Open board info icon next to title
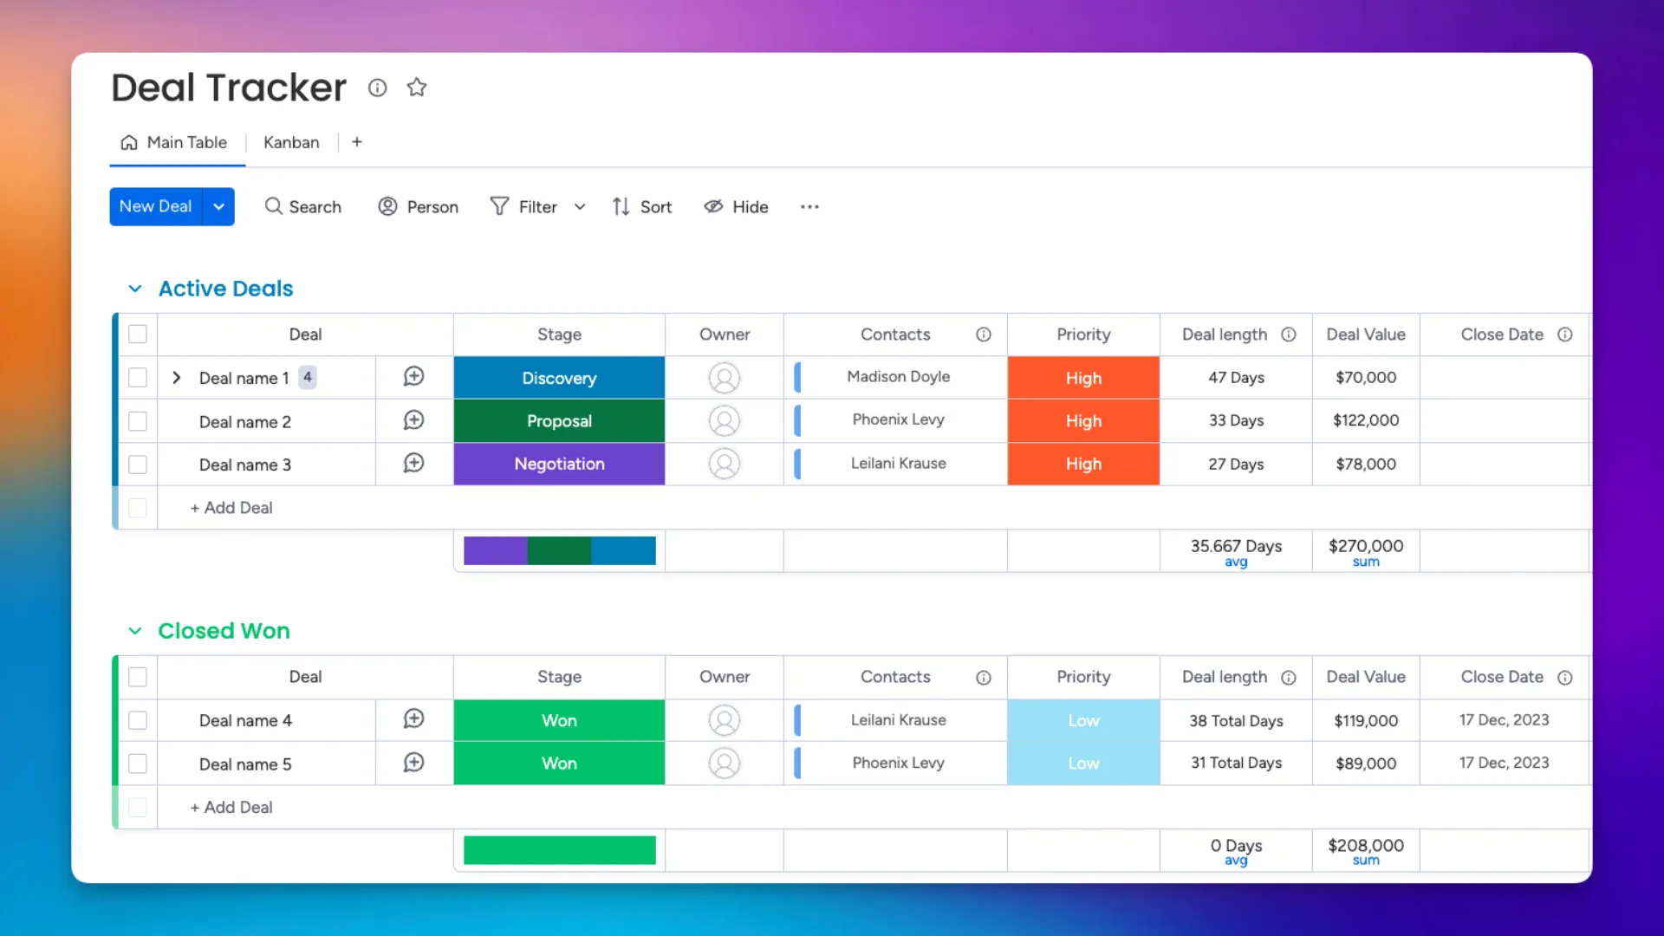Screen dimensions: 1664x936 [377, 88]
